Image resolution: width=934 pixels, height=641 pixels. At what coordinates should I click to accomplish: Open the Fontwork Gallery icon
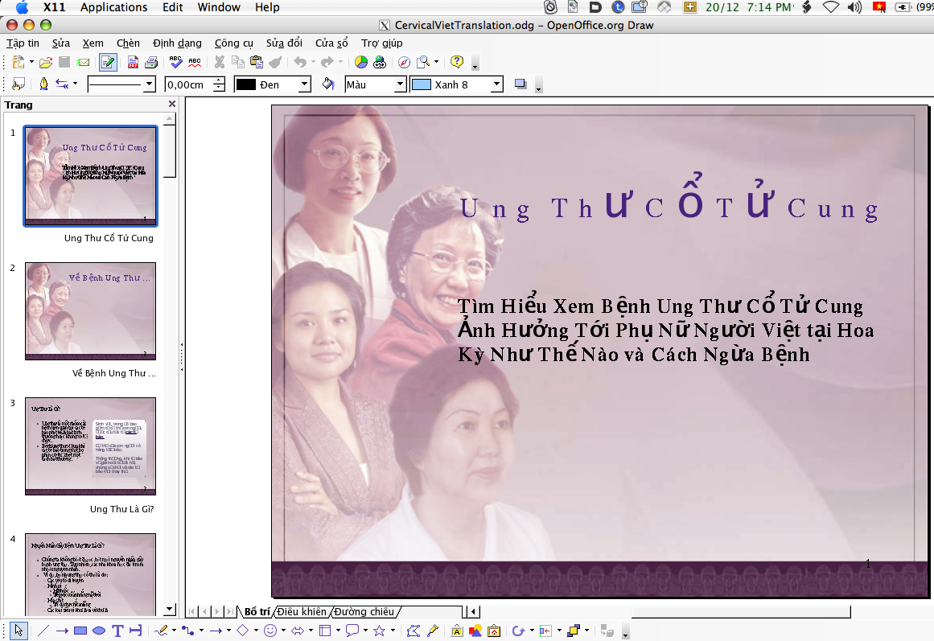pos(457,631)
